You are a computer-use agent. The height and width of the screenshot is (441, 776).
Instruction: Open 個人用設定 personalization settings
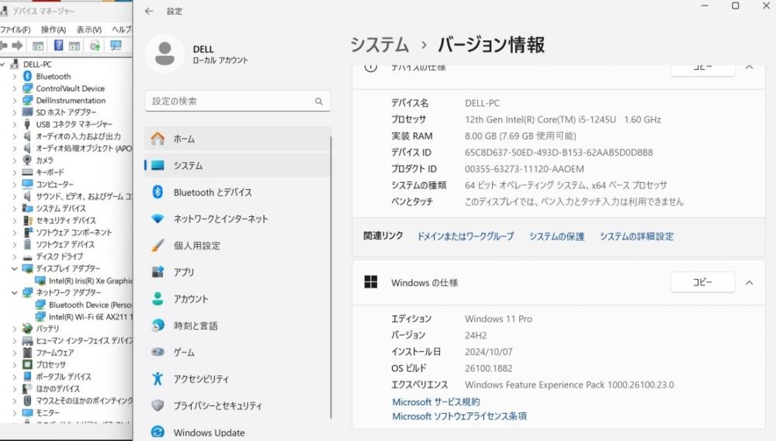click(237, 246)
